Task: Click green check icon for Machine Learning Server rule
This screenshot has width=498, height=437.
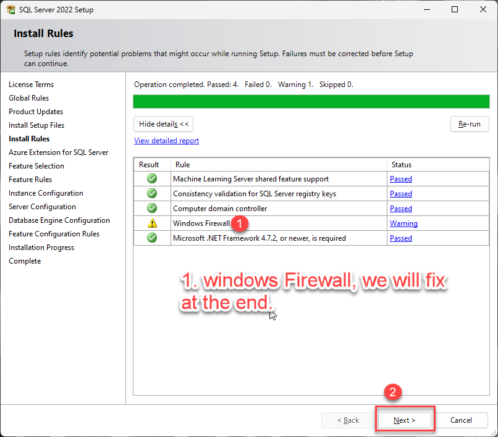Action: click(152, 179)
